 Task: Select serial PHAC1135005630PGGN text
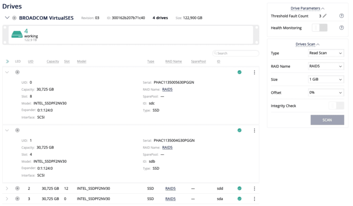[x=174, y=82]
